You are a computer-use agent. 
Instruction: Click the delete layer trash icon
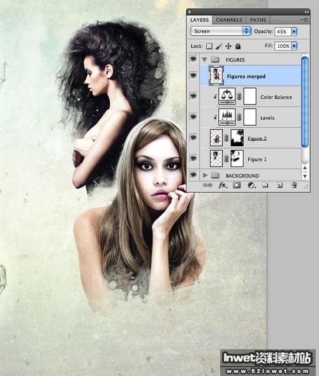tap(294, 185)
